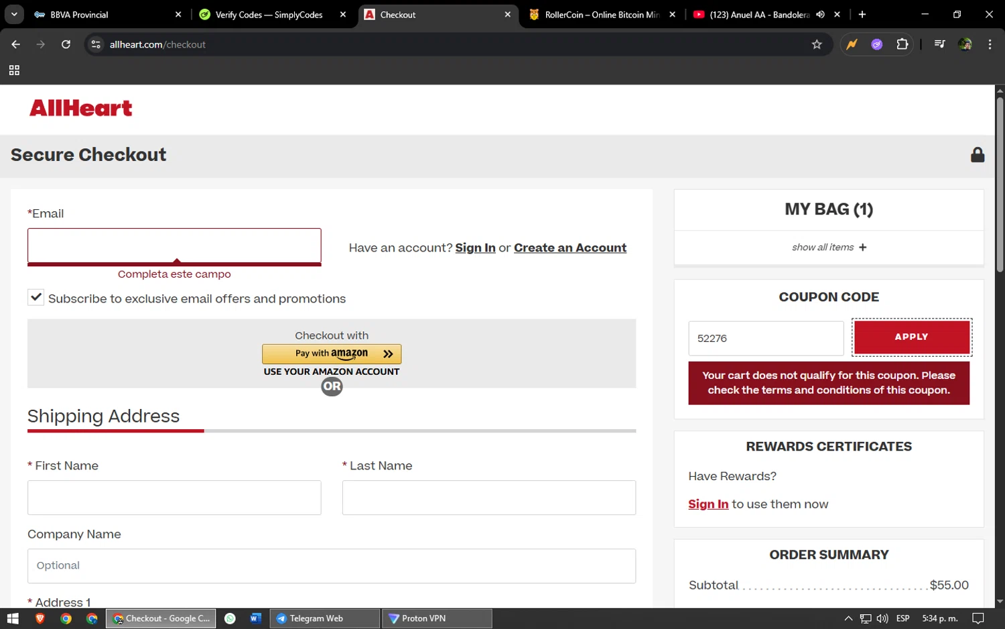Viewport: 1005px width, 629px height.
Task: Open the Extensions puzzle icon
Action: coord(902,44)
